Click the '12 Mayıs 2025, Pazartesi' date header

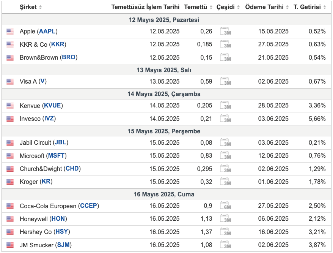(x=164, y=20)
